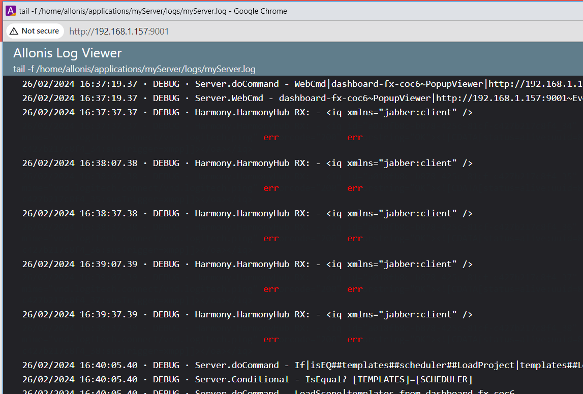Image resolution: width=583 pixels, height=394 pixels.
Task: Click left red err under 16:38:07 line
Action: click(x=271, y=188)
